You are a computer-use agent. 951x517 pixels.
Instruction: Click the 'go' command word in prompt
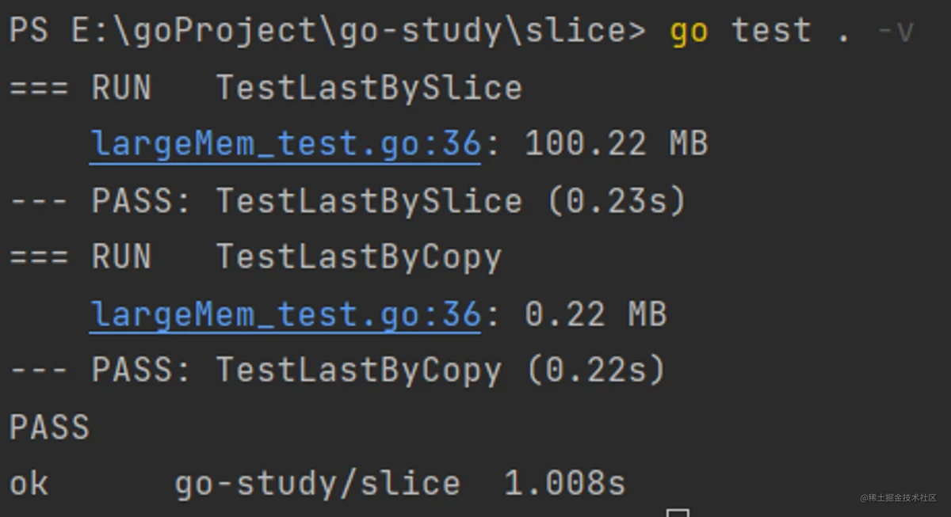[689, 32]
